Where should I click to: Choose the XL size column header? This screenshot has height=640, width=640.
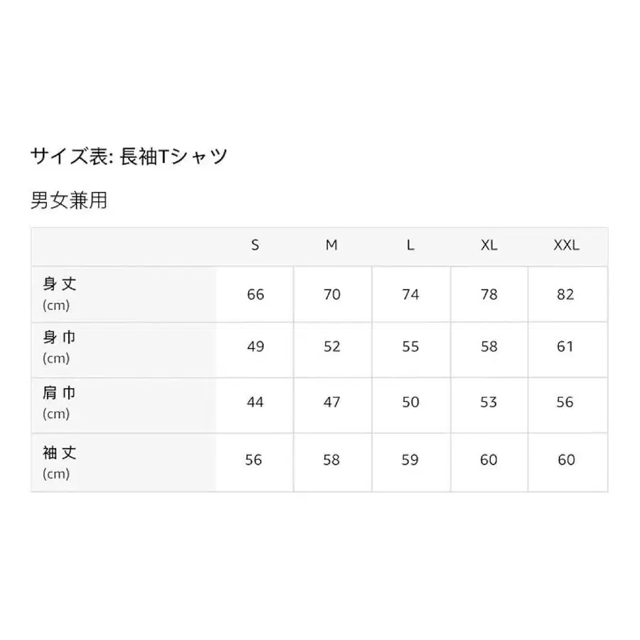(x=489, y=245)
